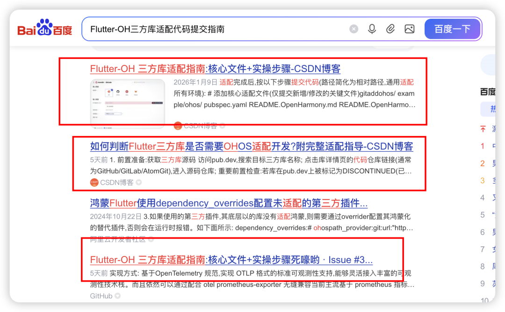Open hot search item number 2
This screenshot has height=312, width=505.
tap(488, 163)
